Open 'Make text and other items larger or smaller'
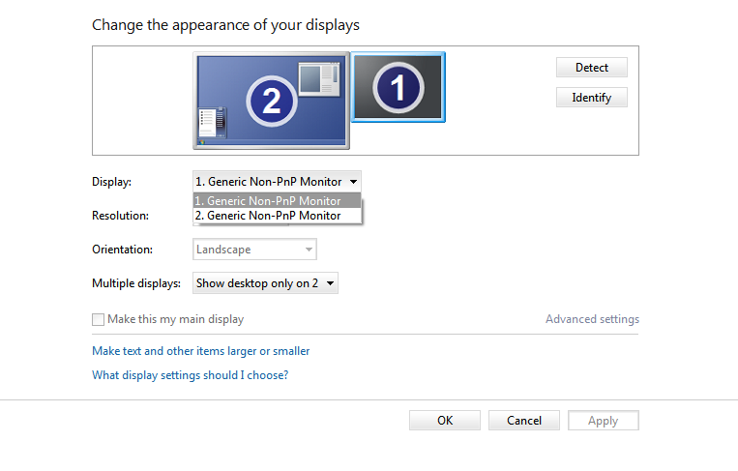 201,351
